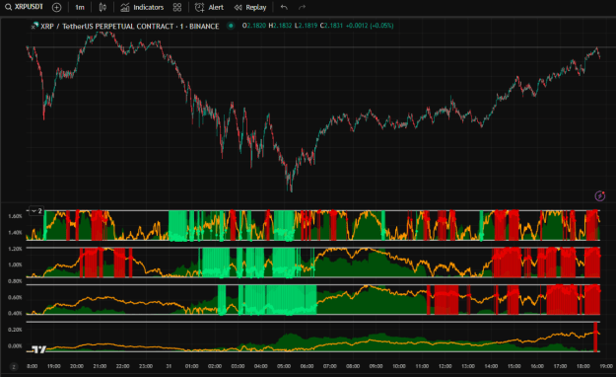Click the XRP / TetherUS PERPETUAL CONTRACT title

pos(130,26)
